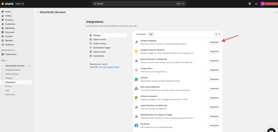Open Live chat support team link
The width and height of the screenshot is (278, 132).
coord(109,67)
